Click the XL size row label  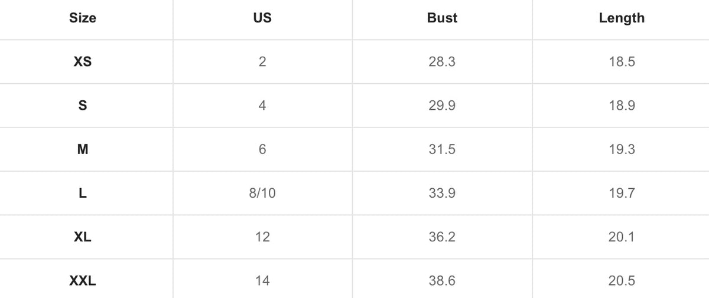[83, 237]
